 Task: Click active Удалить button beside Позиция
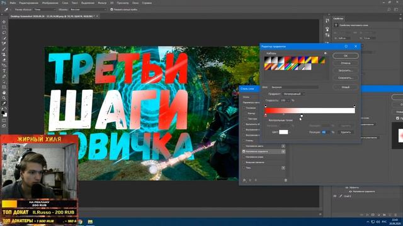coord(346,132)
